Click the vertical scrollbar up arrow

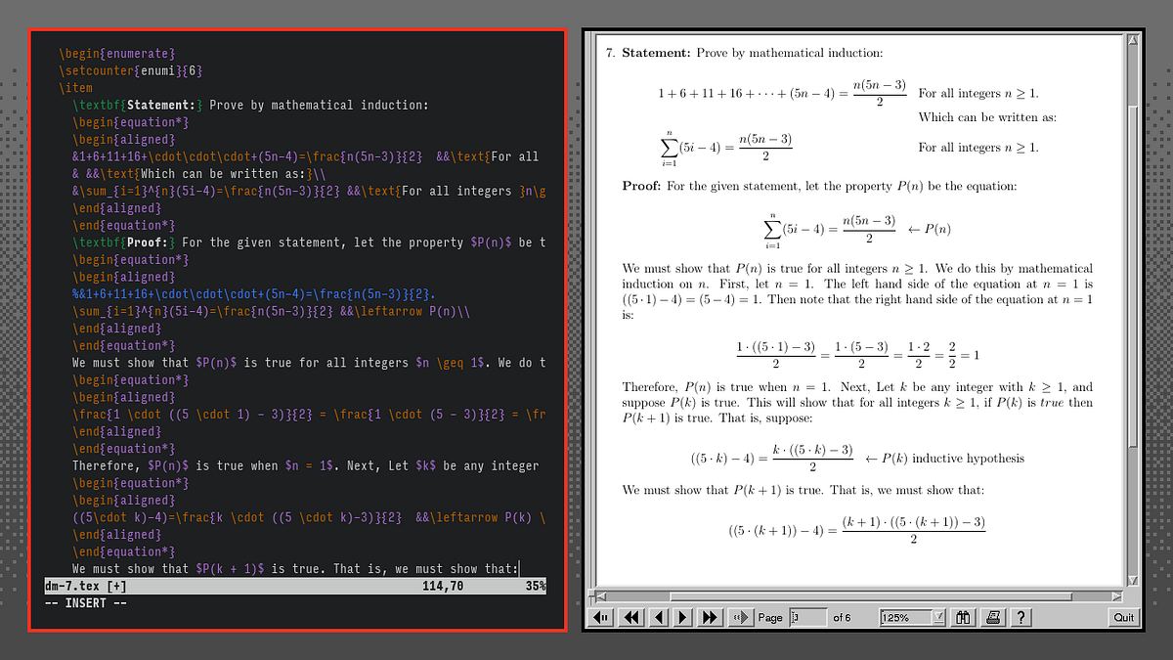tap(1133, 40)
